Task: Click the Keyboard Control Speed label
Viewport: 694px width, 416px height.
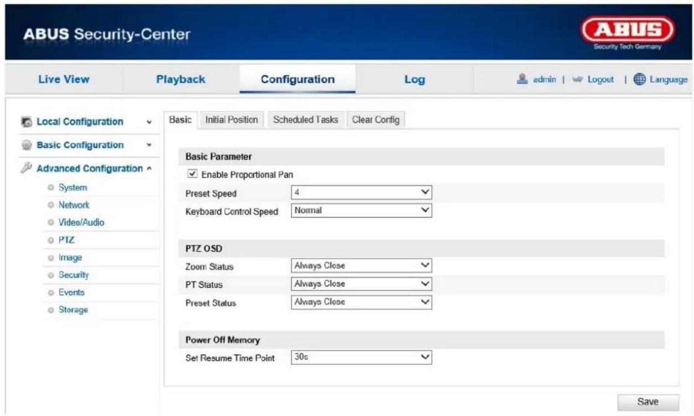Action: coord(231,212)
